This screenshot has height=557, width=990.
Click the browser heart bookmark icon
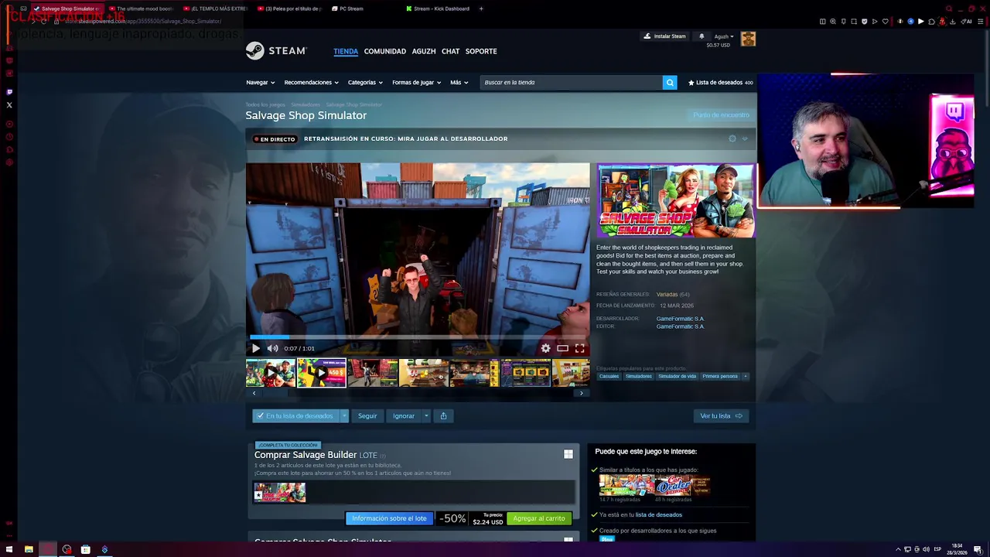[x=885, y=22]
